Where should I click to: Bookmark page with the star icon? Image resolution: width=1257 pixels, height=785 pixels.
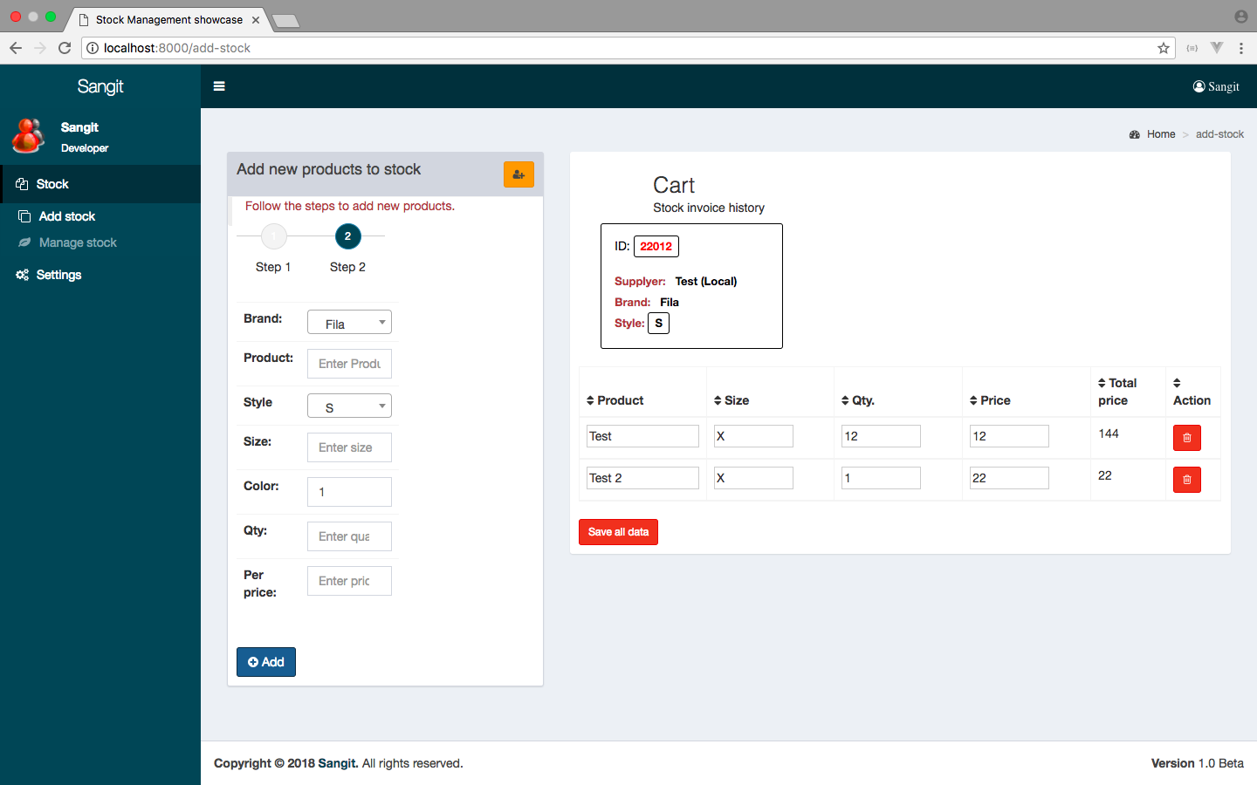pyautogui.click(x=1163, y=48)
